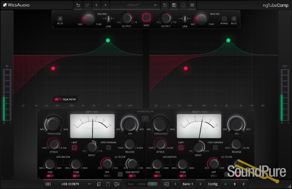Toggle the left LINK switch near Iron Pad

pyautogui.click(x=109, y=19)
